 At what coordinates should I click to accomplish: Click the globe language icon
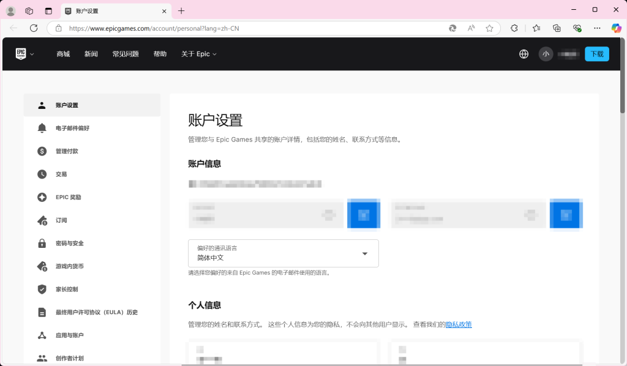pyautogui.click(x=524, y=54)
